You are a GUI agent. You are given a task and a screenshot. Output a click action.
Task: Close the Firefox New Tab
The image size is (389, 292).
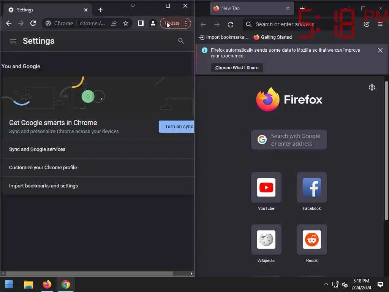[x=288, y=8]
